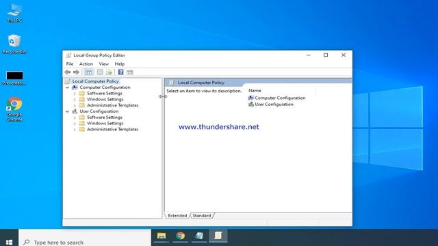Expand Windows Settings under Computer Configuration

tap(75, 100)
